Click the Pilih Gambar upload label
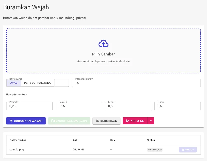This screenshot has width=207, height=161. tap(103, 54)
